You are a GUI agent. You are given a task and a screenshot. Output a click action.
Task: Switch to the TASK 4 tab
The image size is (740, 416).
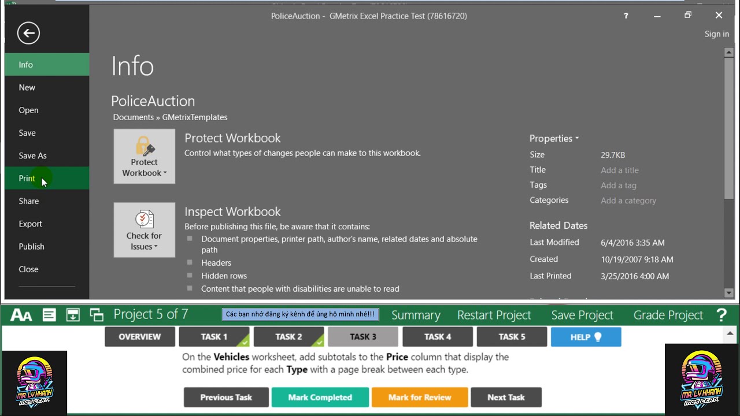[x=438, y=337]
